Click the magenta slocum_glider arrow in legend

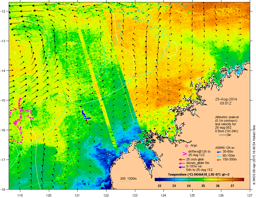pos(182,163)
